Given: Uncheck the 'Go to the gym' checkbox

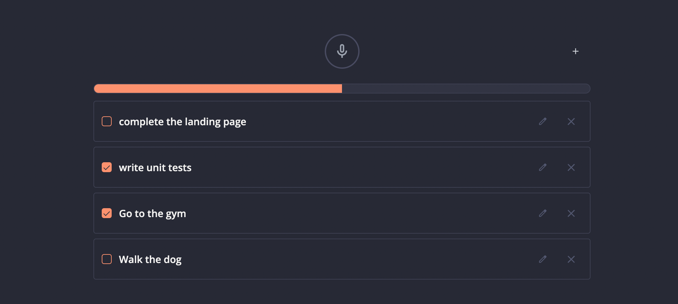Looking at the screenshot, I should 107,213.
